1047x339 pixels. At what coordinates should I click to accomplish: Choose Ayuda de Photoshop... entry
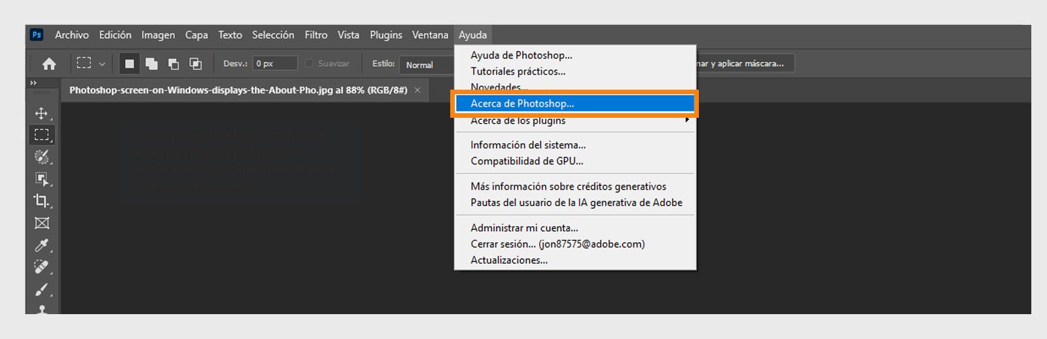point(575,56)
